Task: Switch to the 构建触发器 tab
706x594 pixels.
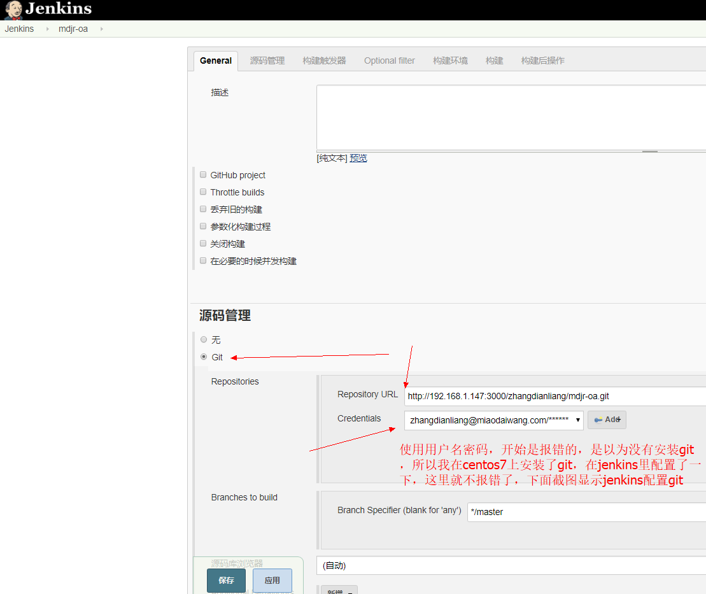Action: click(x=324, y=60)
